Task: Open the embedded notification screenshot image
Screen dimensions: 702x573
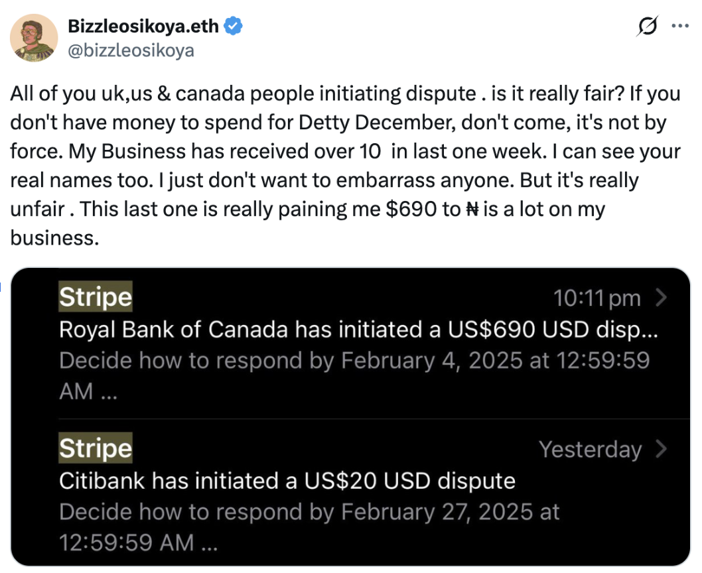Action: (350, 416)
